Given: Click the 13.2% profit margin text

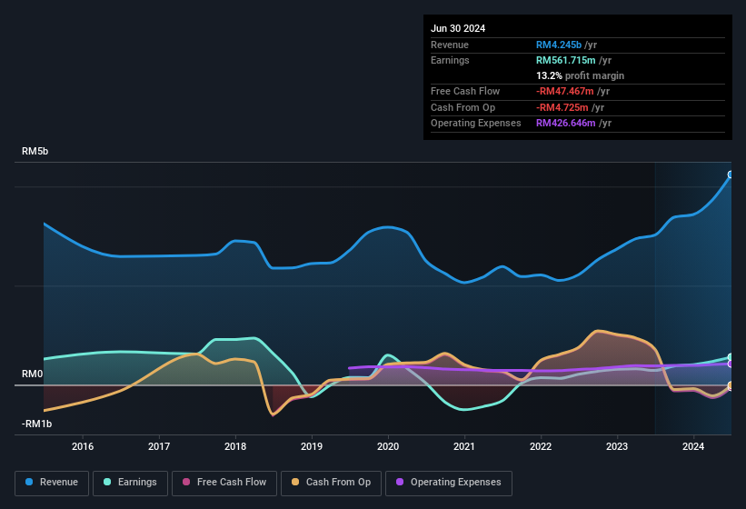Looking at the screenshot, I should [580, 75].
